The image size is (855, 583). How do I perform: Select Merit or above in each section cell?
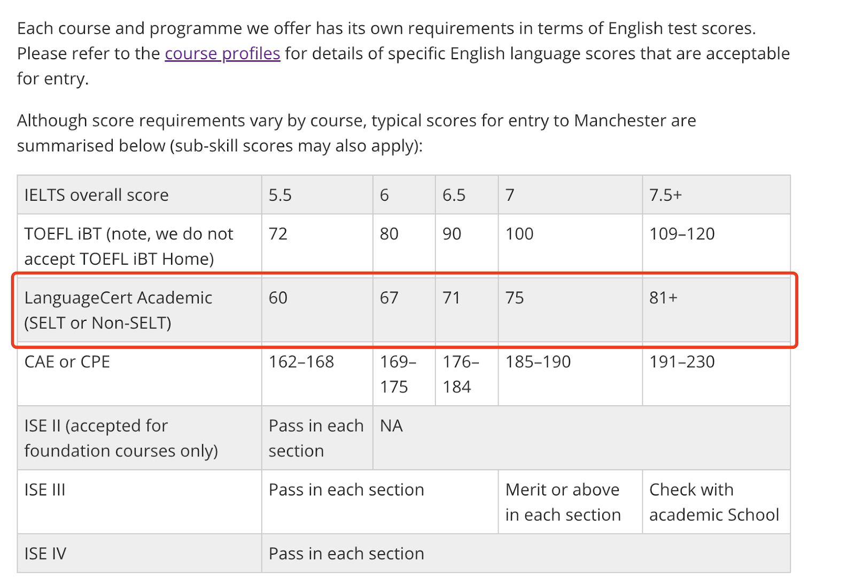point(570,502)
